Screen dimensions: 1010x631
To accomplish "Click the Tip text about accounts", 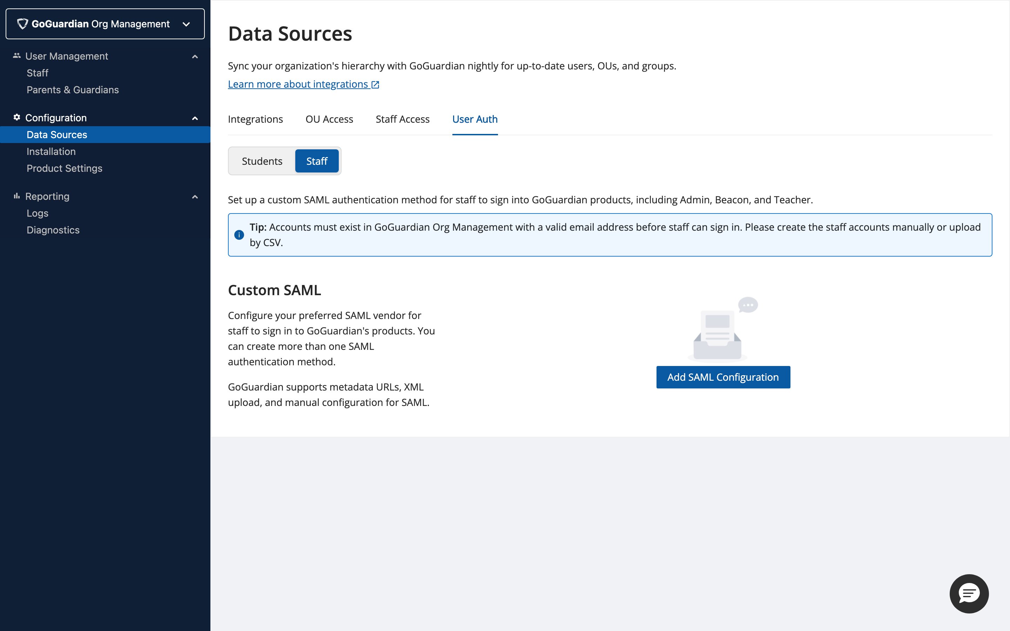I will coord(615,235).
